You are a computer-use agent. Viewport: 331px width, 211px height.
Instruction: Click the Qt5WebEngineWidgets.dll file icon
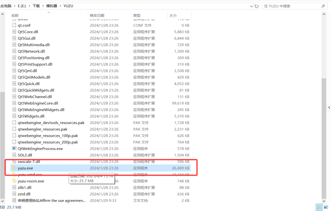14,110
